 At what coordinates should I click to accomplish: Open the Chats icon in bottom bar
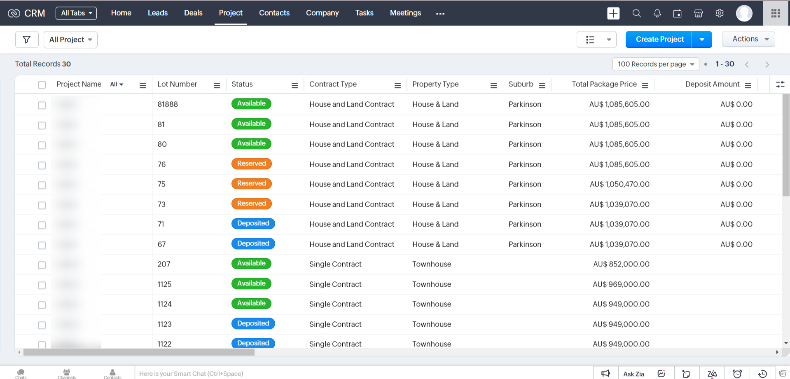[21, 373]
